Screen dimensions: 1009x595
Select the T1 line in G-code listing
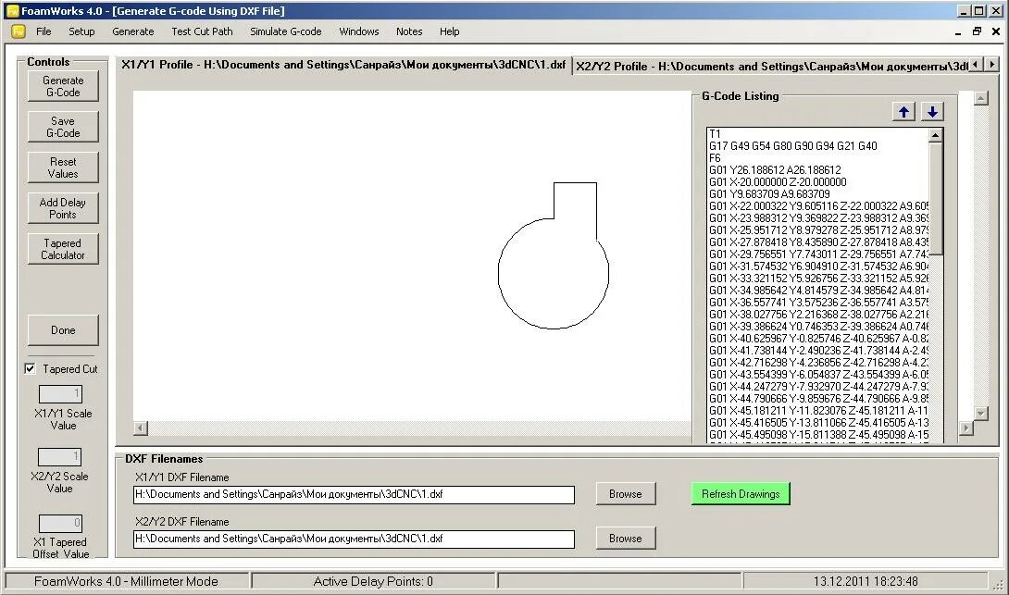coord(715,134)
